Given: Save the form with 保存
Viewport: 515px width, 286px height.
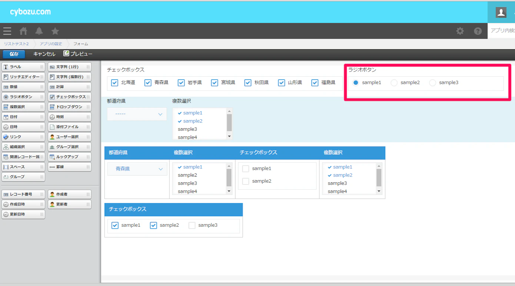Looking at the screenshot, I should point(14,54).
